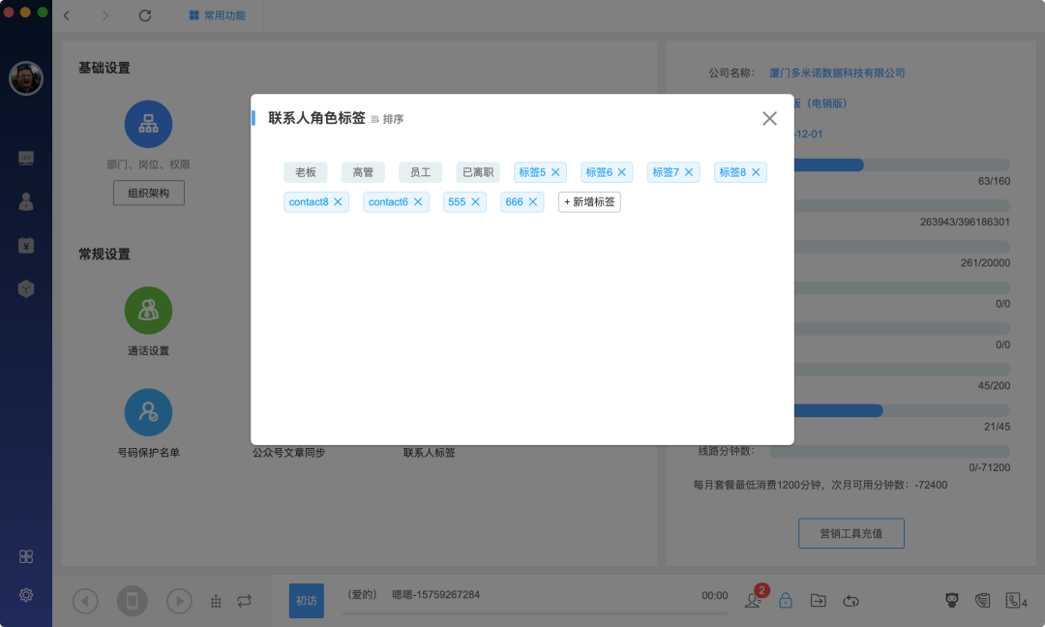The width and height of the screenshot is (1045, 627).
Task: Open 联系人标签 setting
Action: click(430, 453)
